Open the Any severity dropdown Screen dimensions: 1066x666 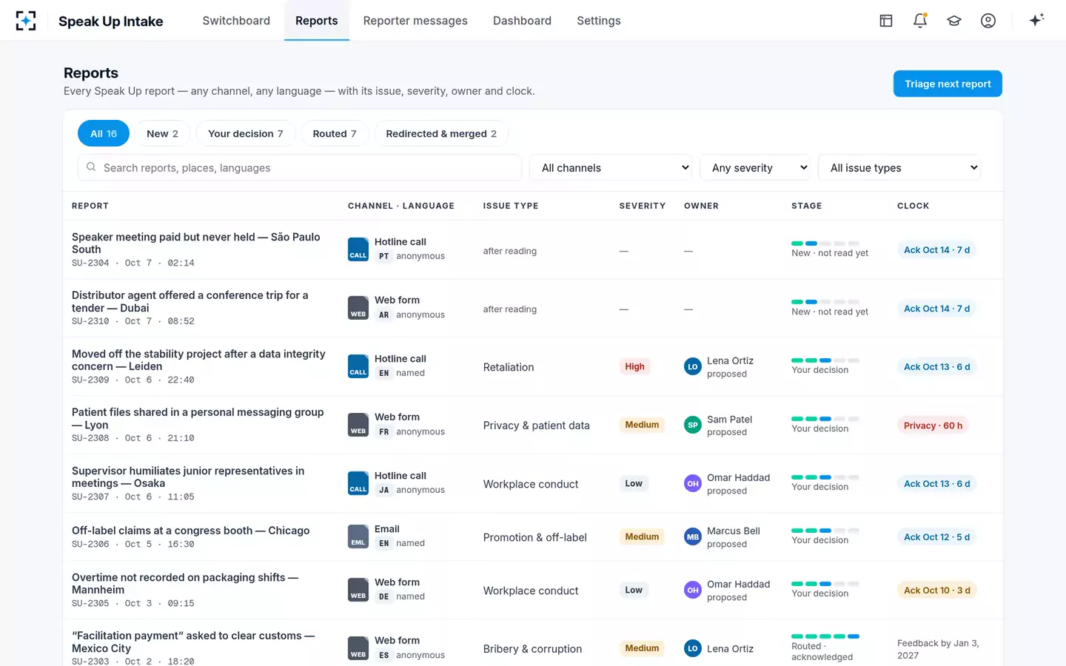[x=755, y=168]
